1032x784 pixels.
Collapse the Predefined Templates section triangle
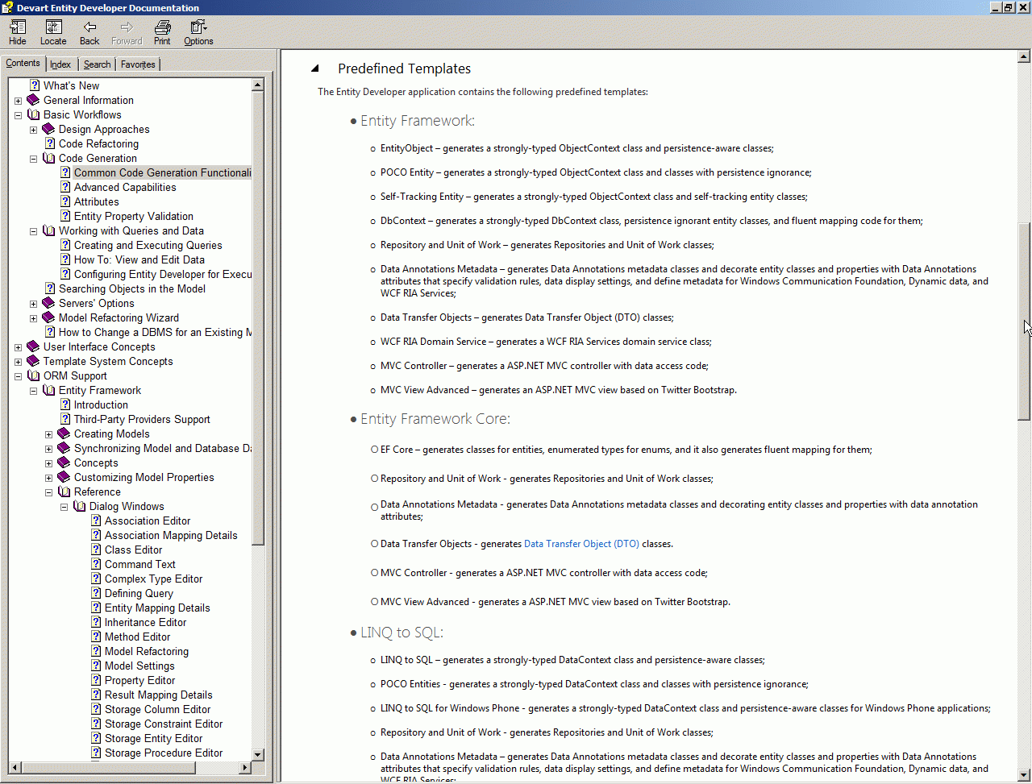click(315, 68)
